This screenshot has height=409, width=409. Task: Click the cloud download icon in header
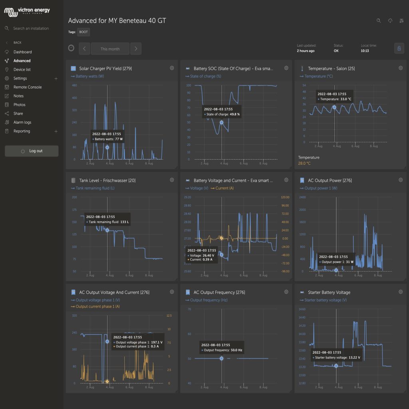[390, 21]
